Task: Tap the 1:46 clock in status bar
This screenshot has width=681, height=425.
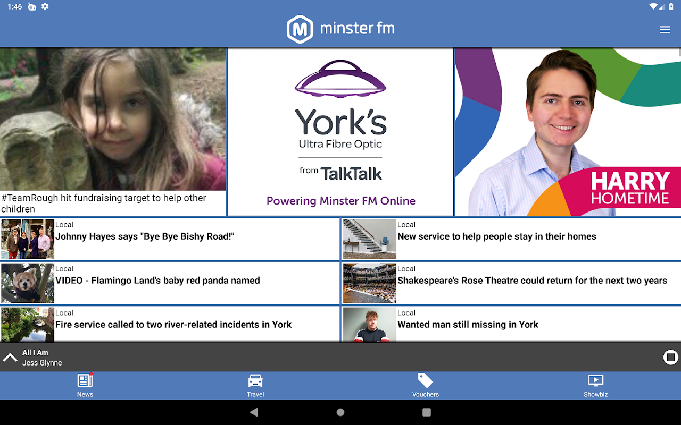Action: pyautogui.click(x=15, y=7)
